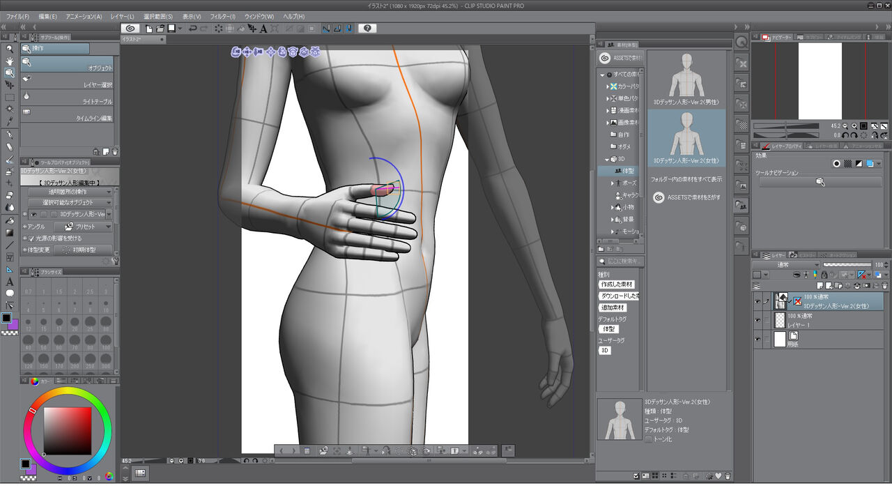Rotate canvas left in Navigator
The height and width of the screenshot is (502, 892).
coord(845,135)
